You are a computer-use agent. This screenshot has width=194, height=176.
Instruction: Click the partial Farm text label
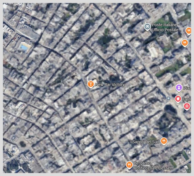[187, 99]
